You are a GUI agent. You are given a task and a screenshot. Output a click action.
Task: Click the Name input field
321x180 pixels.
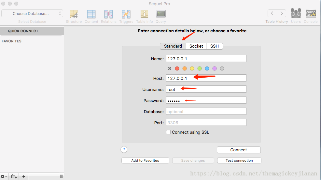tap(206, 59)
